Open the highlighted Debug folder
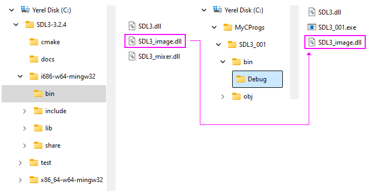Screen dimensions: 376x195 coord(257,79)
